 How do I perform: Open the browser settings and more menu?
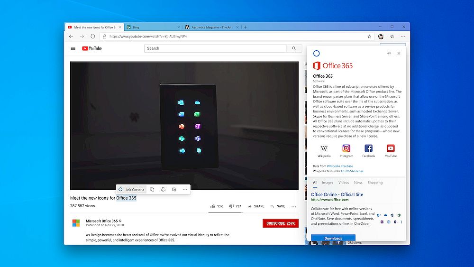403,37
